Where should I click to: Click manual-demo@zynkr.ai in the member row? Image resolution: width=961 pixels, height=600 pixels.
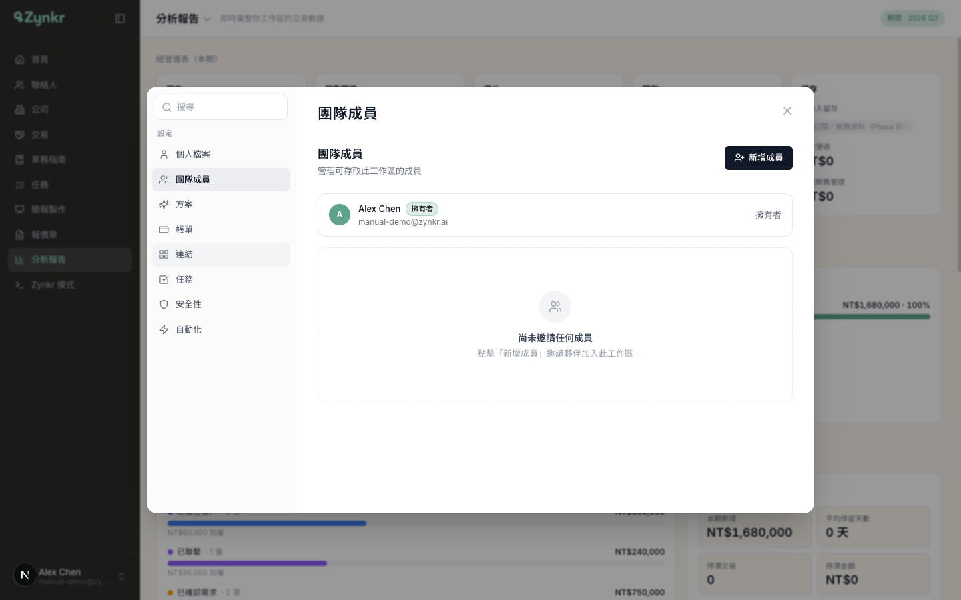[403, 222]
